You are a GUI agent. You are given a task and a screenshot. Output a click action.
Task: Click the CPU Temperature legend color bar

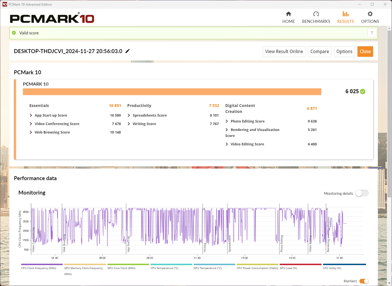(x=171, y=265)
